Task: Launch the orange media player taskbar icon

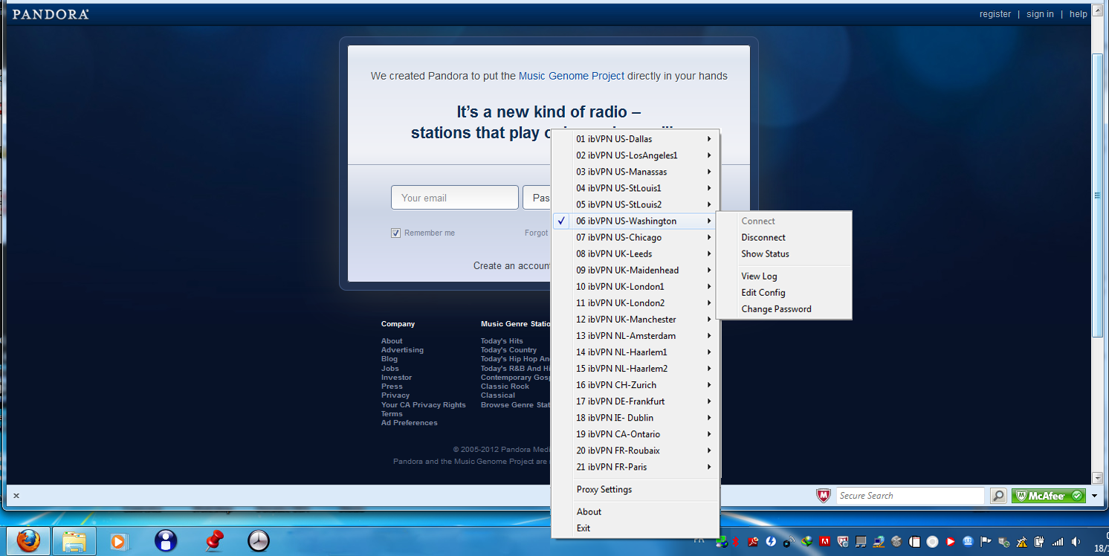Action: pyautogui.click(x=118, y=541)
